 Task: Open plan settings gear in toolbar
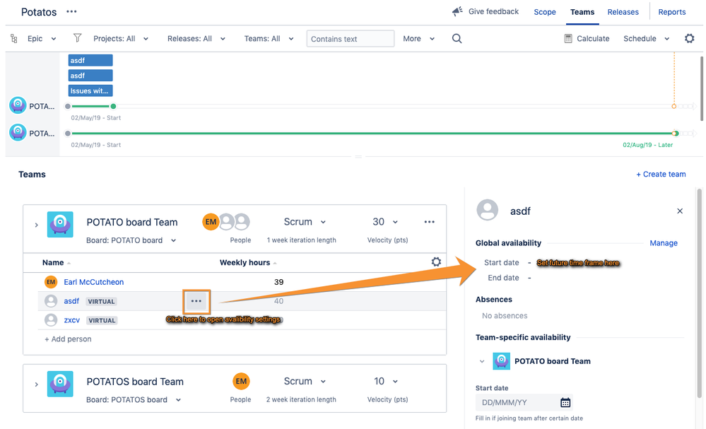click(x=689, y=39)
